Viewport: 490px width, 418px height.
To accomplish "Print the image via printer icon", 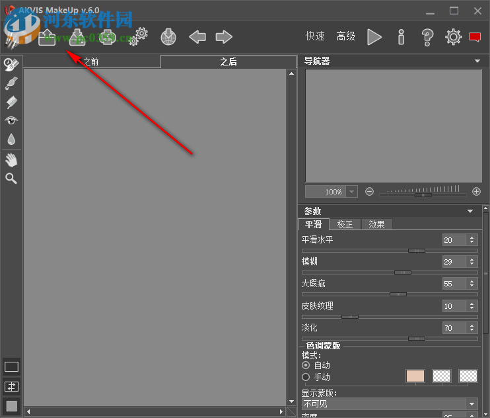I will click(x=108, y=37).
